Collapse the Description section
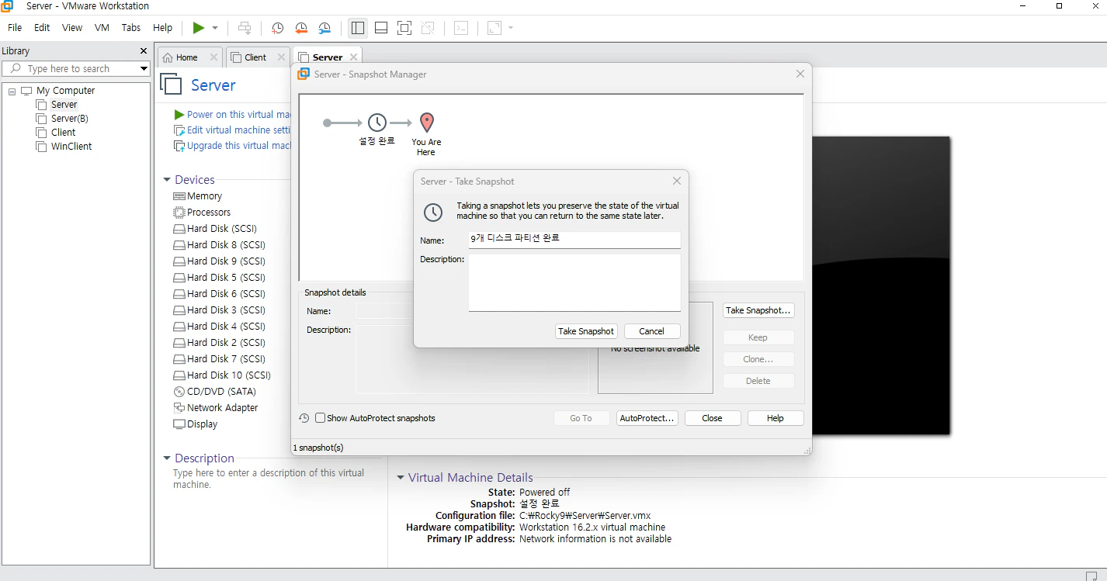 (x=167, y=458)
